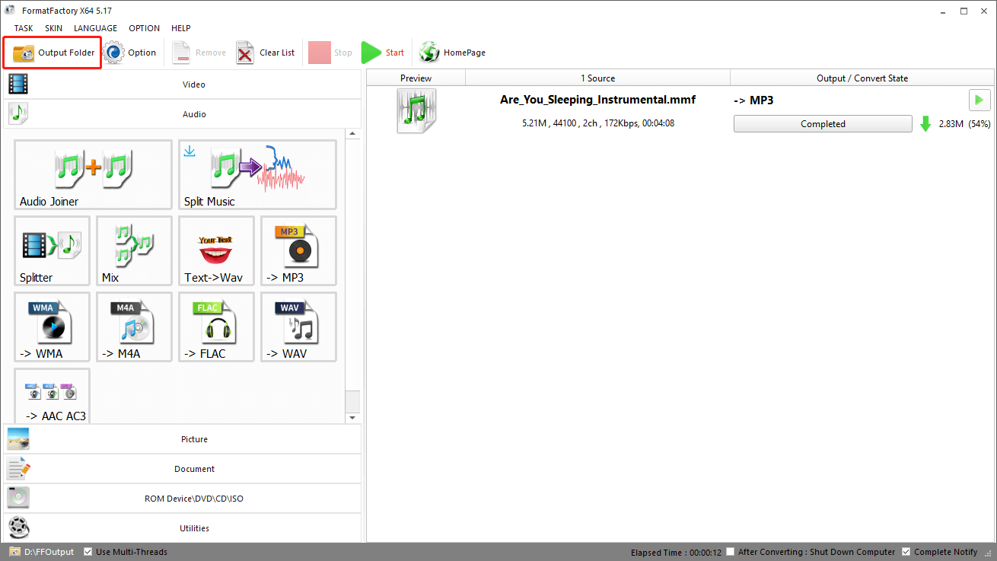The image size is (997, 561).
Task: Collapse the Audio category
Action: click(x=183, y=114)
